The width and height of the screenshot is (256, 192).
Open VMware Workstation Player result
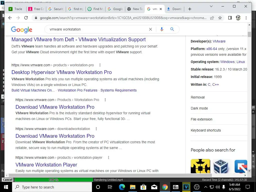[46, 165]
